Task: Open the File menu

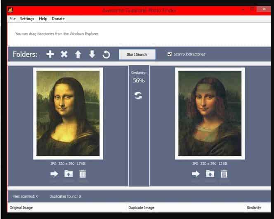Action: 12,19
